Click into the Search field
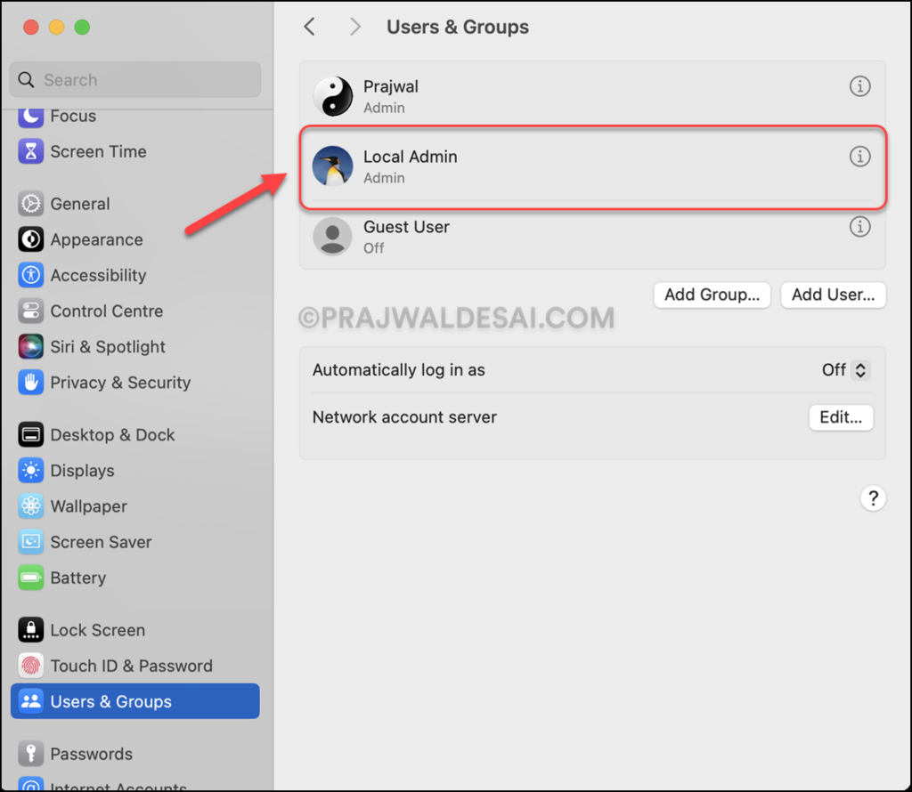 135,79
